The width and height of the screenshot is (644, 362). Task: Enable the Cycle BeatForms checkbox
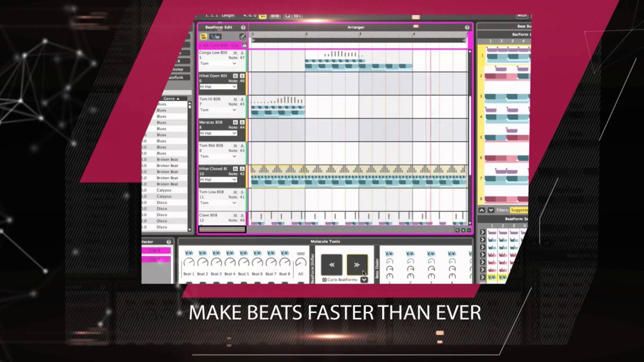coord(325,280)
